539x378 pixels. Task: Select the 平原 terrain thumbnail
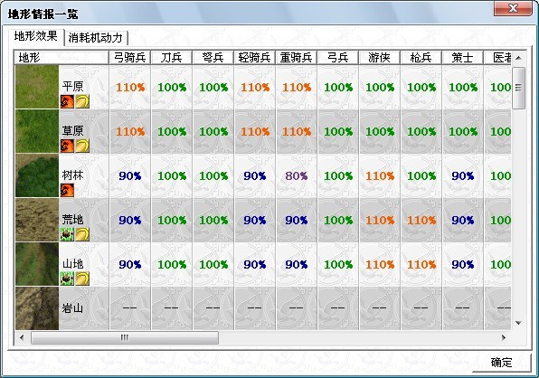(x=37, y=87)
